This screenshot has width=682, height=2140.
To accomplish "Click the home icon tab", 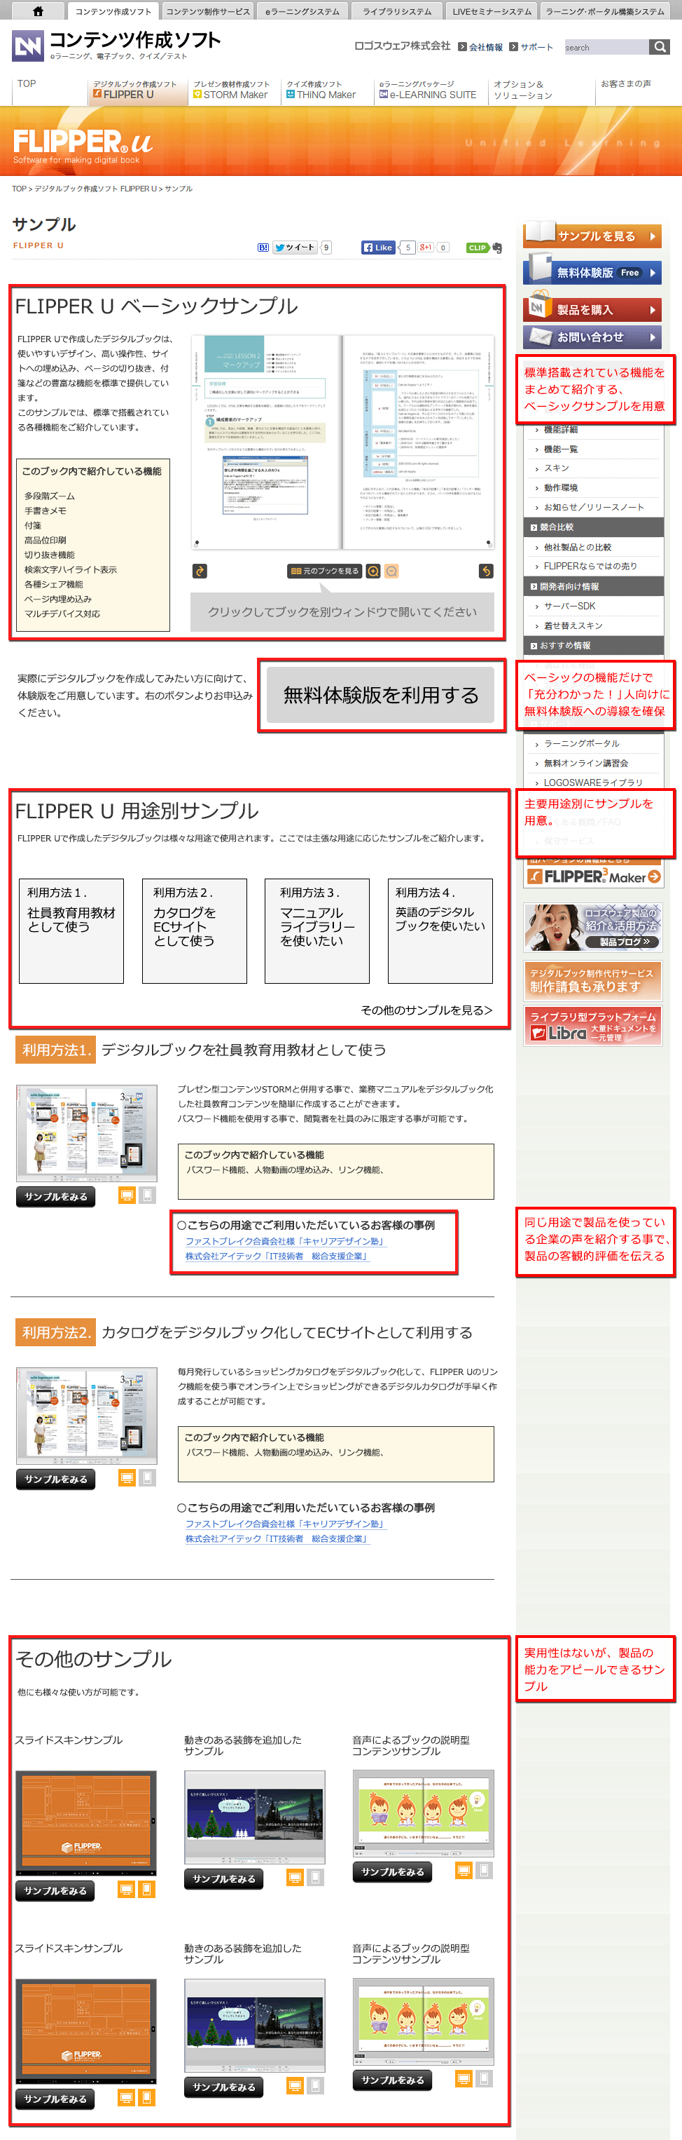I will click(37, 11).
